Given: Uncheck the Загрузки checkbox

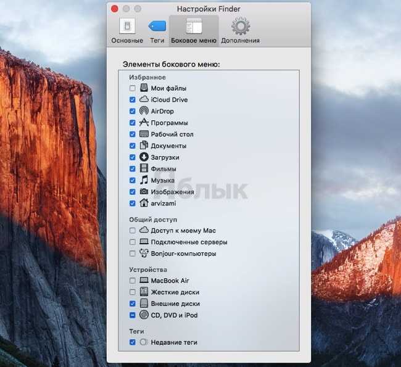Looking at the screenshot, I should 133,157.
